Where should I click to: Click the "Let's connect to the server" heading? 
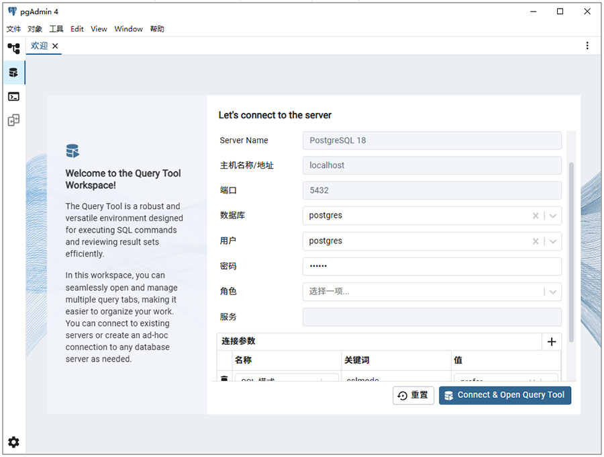point(275,115)
